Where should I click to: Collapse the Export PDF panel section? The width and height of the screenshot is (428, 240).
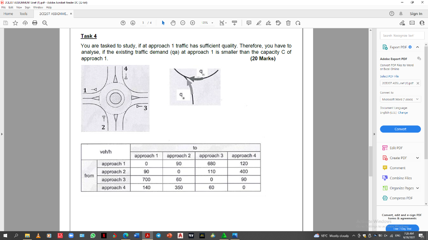click(x=418, y=47)
